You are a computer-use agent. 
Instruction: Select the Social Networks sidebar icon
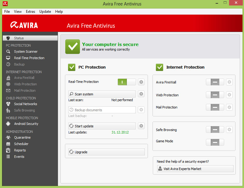pyautogui.click(x=8, y=104)
